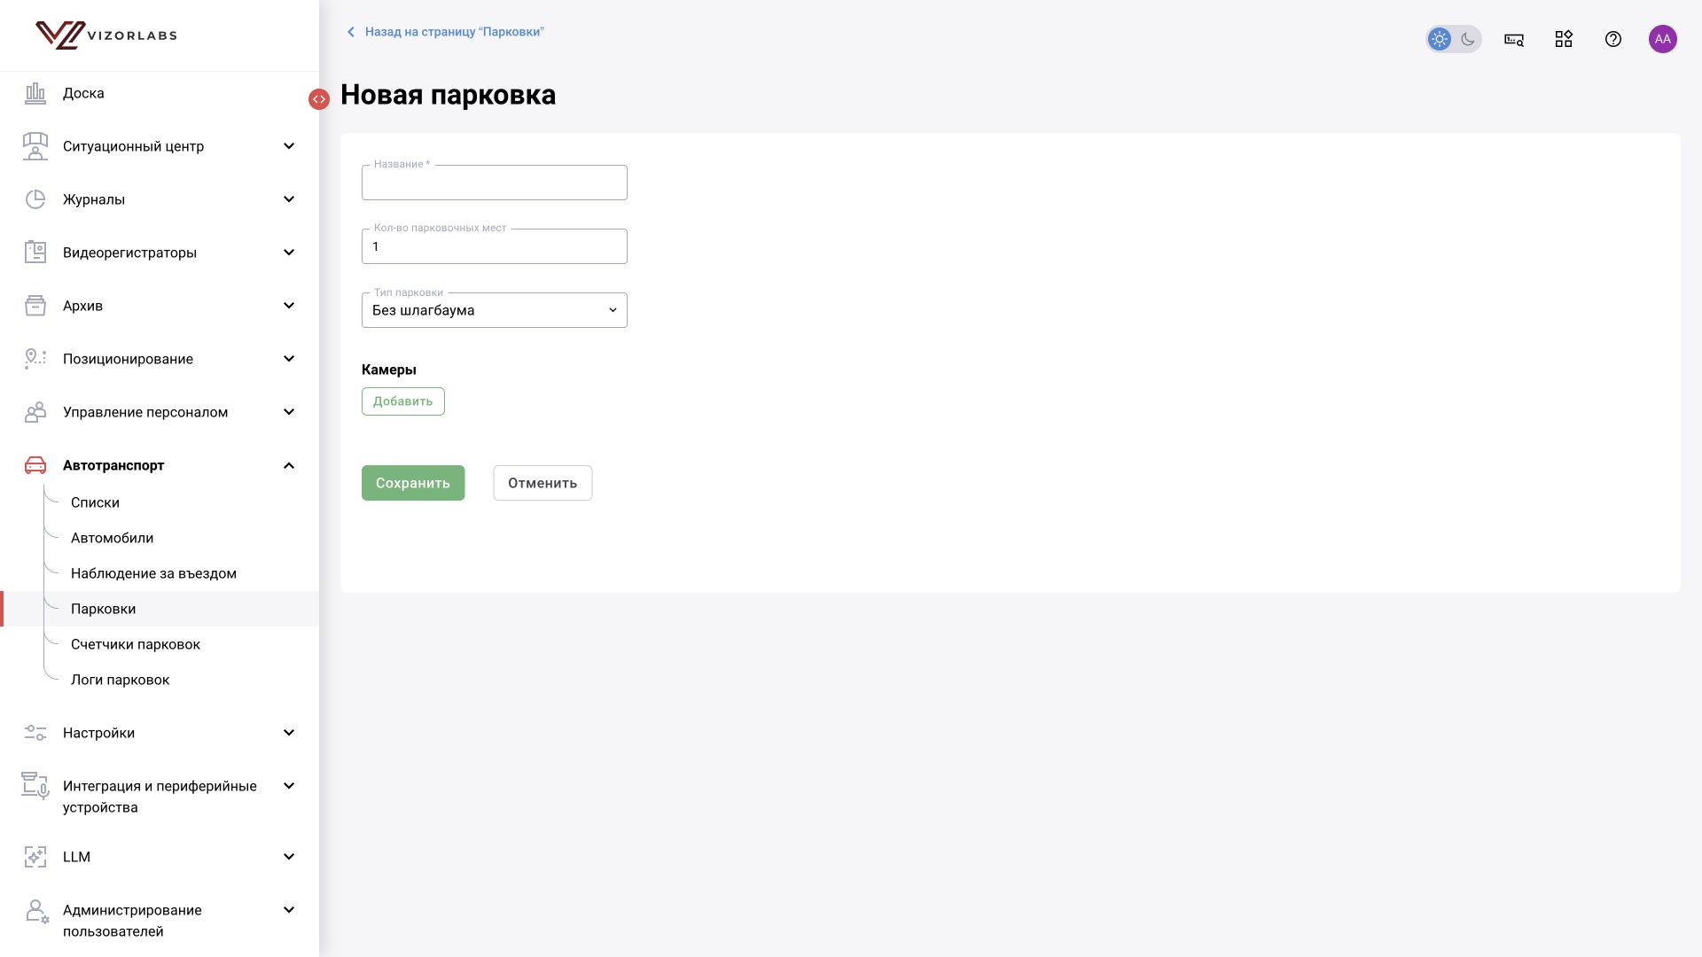The image size is (1702, 957).
Task: Click the Архив box icon
Action: [35, 306]
